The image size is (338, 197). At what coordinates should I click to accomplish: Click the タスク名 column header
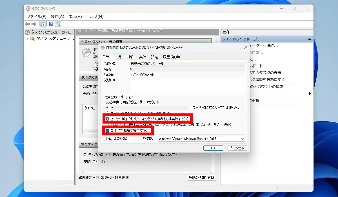[x=90, y=108]
